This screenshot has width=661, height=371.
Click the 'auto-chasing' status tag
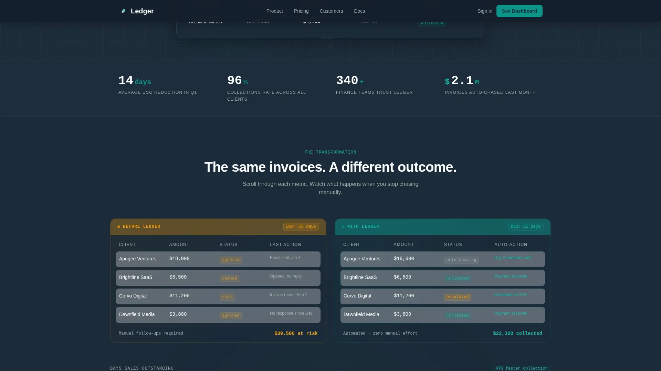[x=461, y=260]
